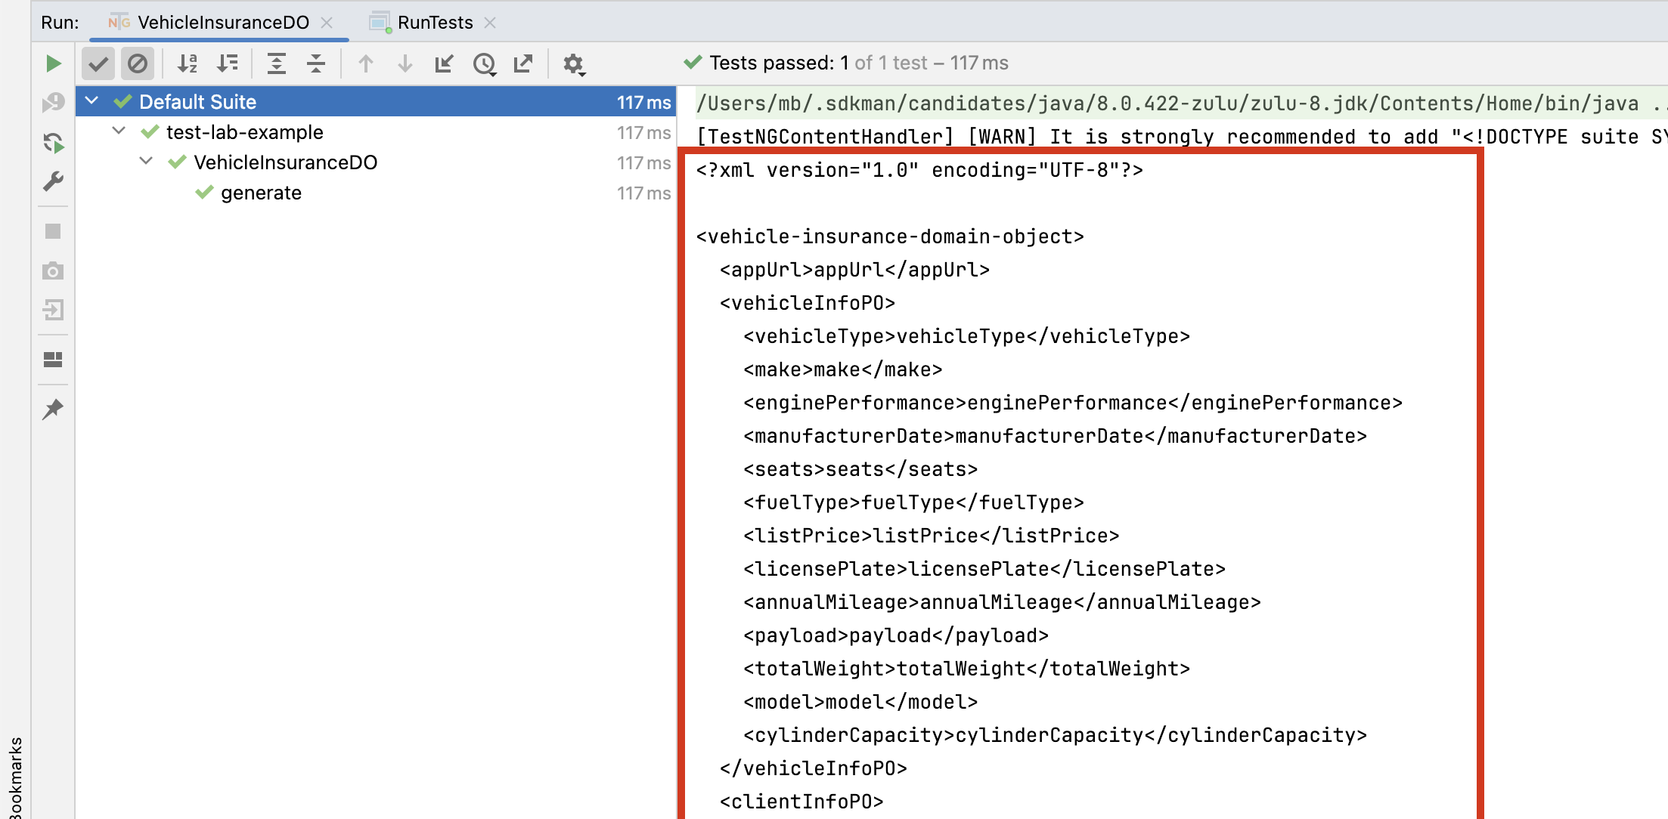
Task: Toggle the Show Passed tests filter
Action: pyautogui.click(x=98, y=63)
